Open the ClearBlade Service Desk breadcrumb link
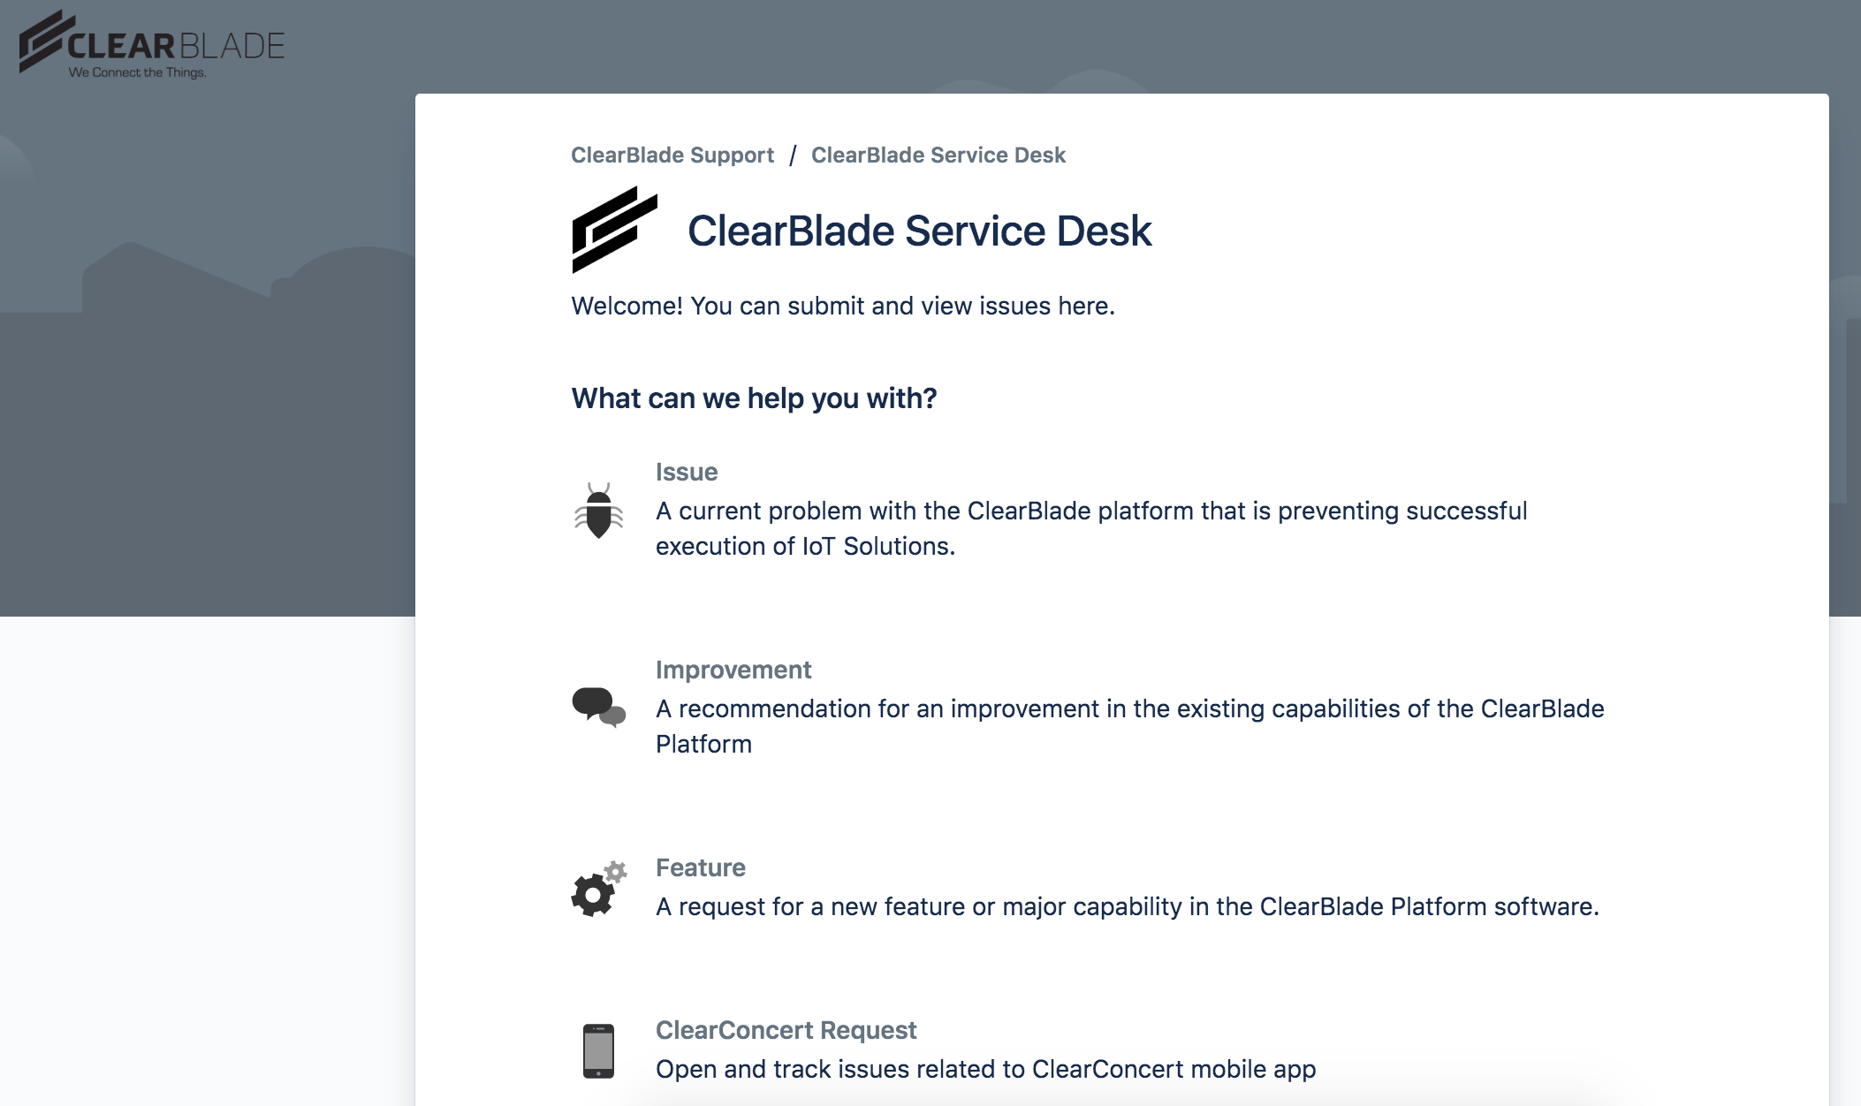Screen dimensions: 1861x1106 click(938, 155)
